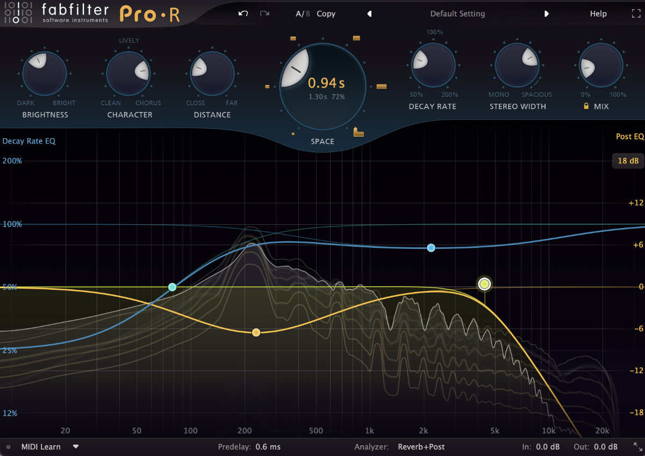Click the Out 0.0 dB level value
645x456 pixels.
[x=606, y=447]
